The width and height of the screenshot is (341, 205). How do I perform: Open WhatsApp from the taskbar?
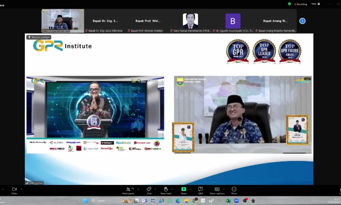[x=169, y=201]
